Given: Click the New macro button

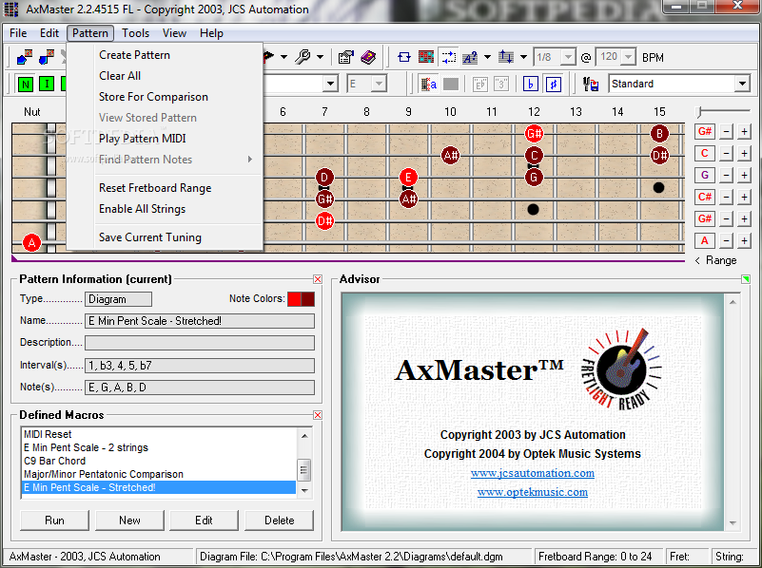Looking at the screenshot, I should coord(129,521).
